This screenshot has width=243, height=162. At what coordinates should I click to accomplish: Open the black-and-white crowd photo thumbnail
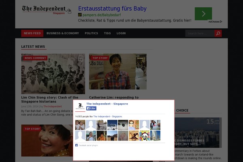coord(53,74)
